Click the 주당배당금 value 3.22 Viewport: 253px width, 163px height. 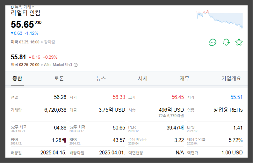coord(179,140)
